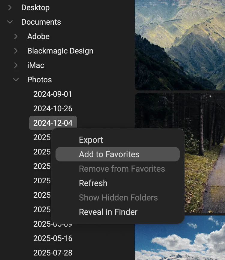Pick Reveal in Finder option
The image size is (225, 260).
pyautogui.click(x=108, y=212)
